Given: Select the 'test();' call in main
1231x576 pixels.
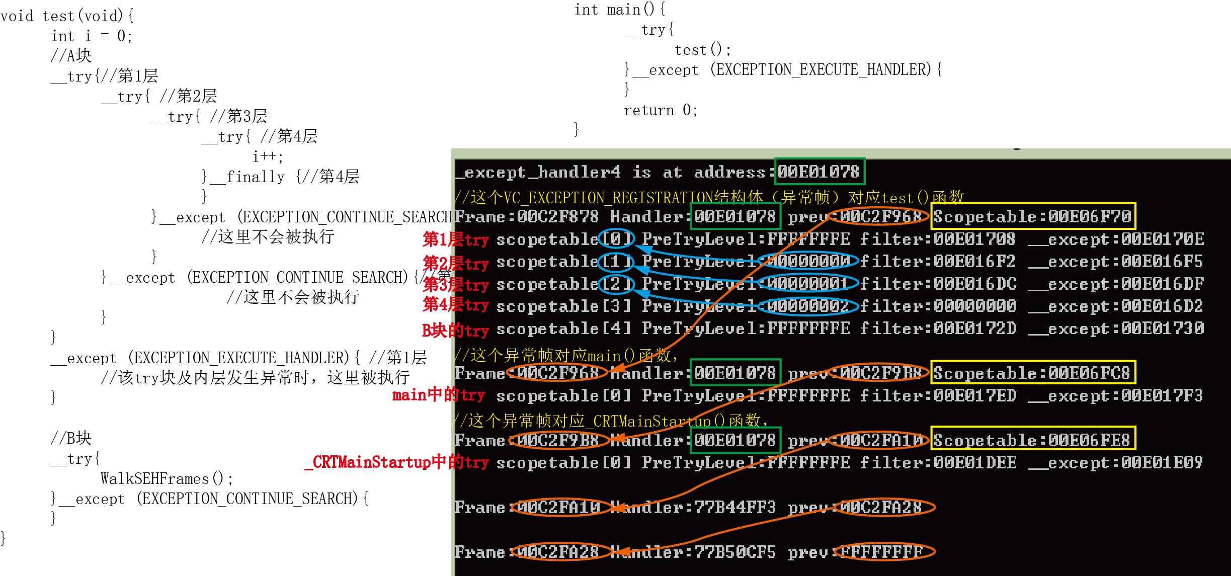Looking at the screenshot, I should (703, 50).
